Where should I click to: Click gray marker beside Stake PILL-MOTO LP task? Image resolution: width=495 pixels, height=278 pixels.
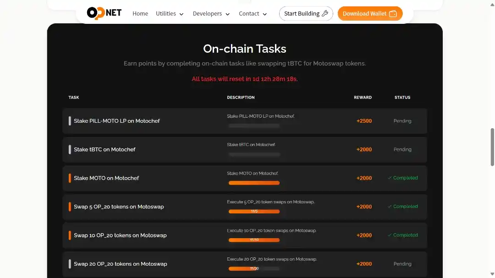click(70, 121)
